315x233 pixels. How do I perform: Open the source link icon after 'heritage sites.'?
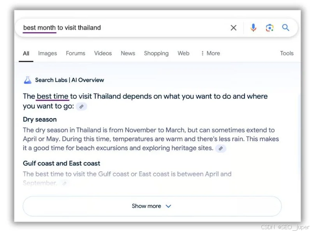221,148
